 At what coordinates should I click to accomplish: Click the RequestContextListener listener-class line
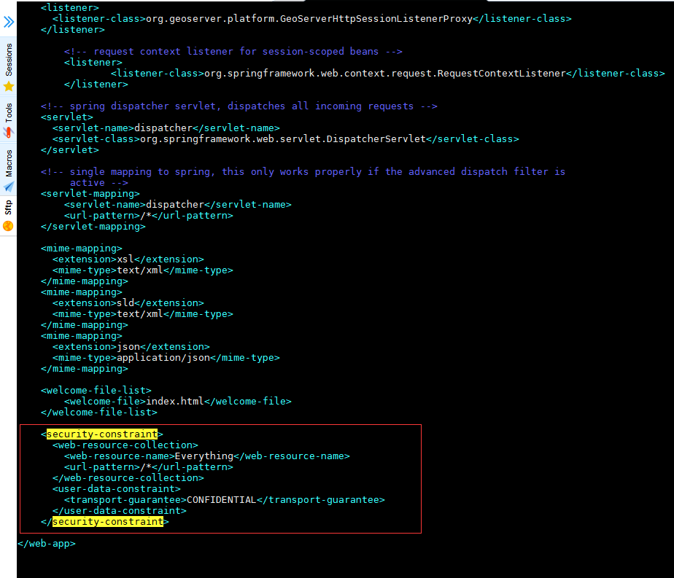pos(388,74)
